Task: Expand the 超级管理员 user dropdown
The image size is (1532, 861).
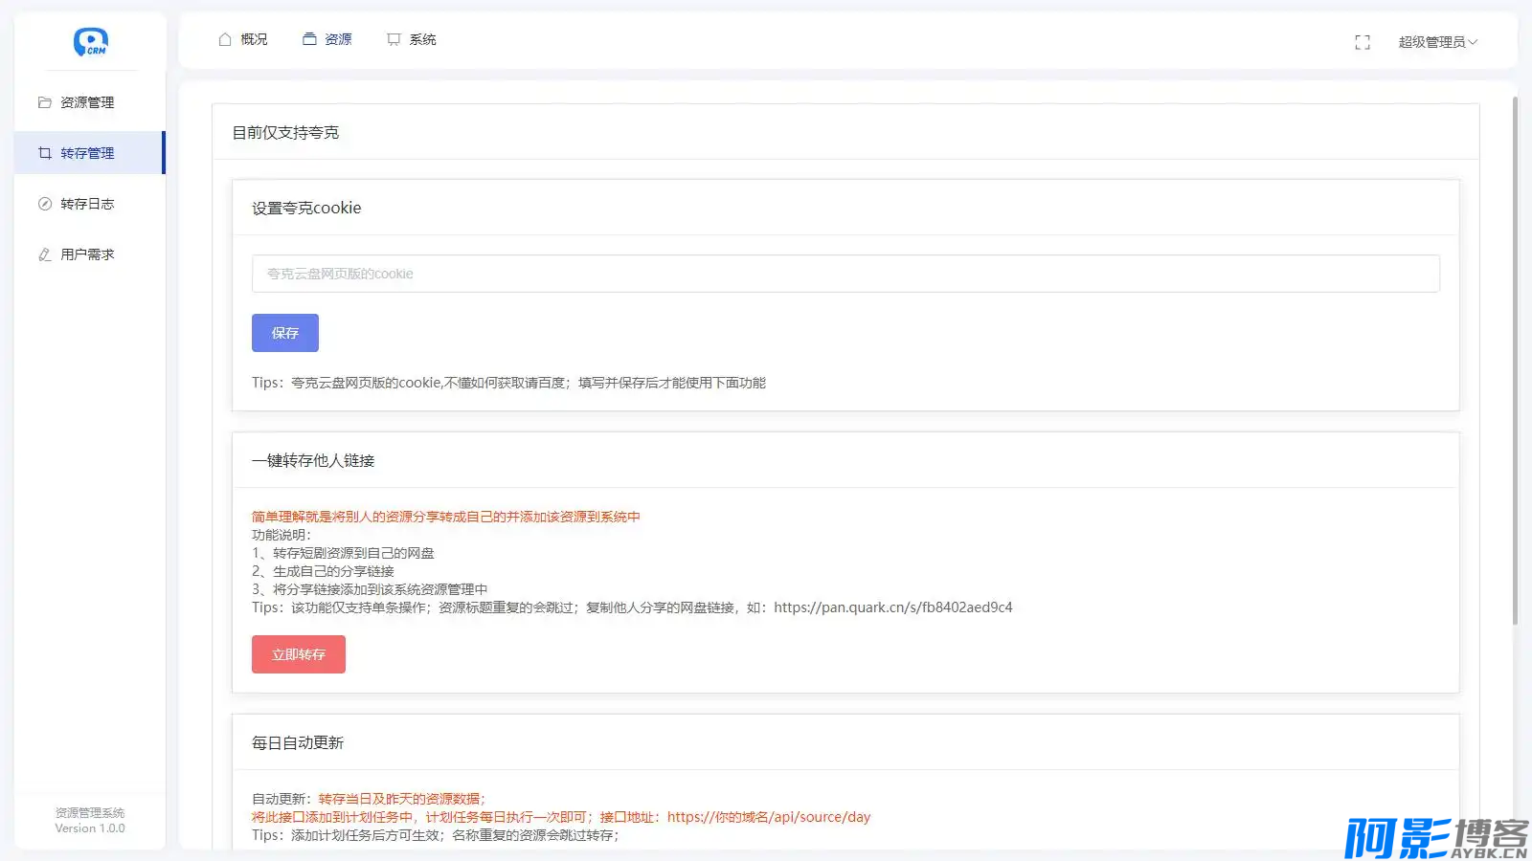Action: pyautogui.click(x=1437, y=42)
